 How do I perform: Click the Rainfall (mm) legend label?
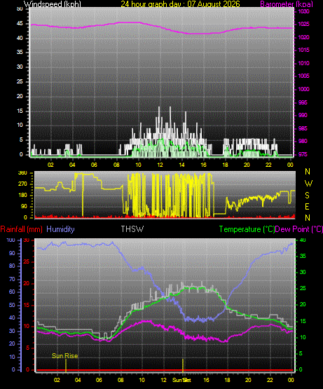(x=21, y=229)
